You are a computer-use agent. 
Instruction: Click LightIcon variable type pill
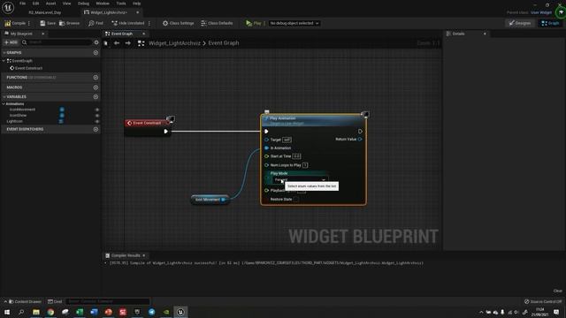coord(61,122)
